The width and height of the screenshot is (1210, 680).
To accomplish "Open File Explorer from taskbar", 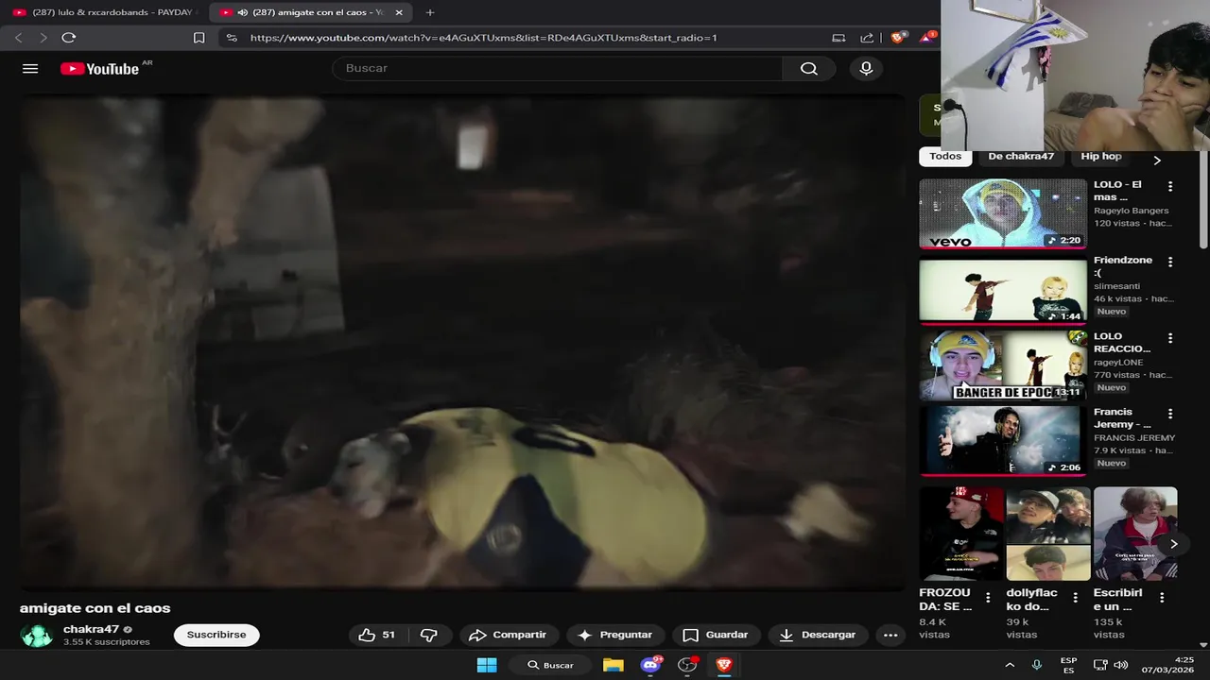I will click(x=614, y=665).
